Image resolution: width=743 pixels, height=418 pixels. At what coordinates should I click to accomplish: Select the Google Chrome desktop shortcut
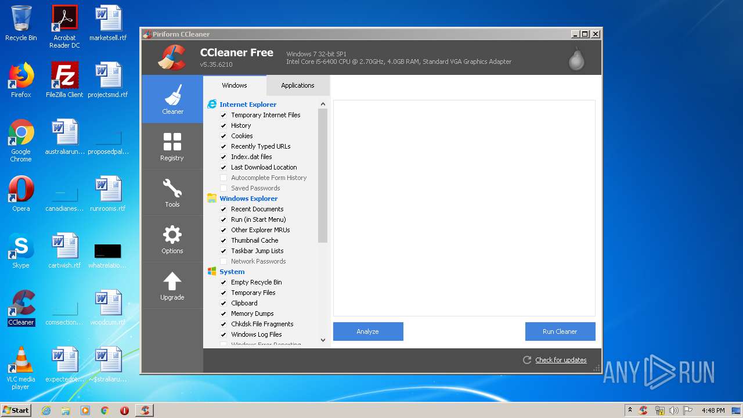tap(21, 141)
